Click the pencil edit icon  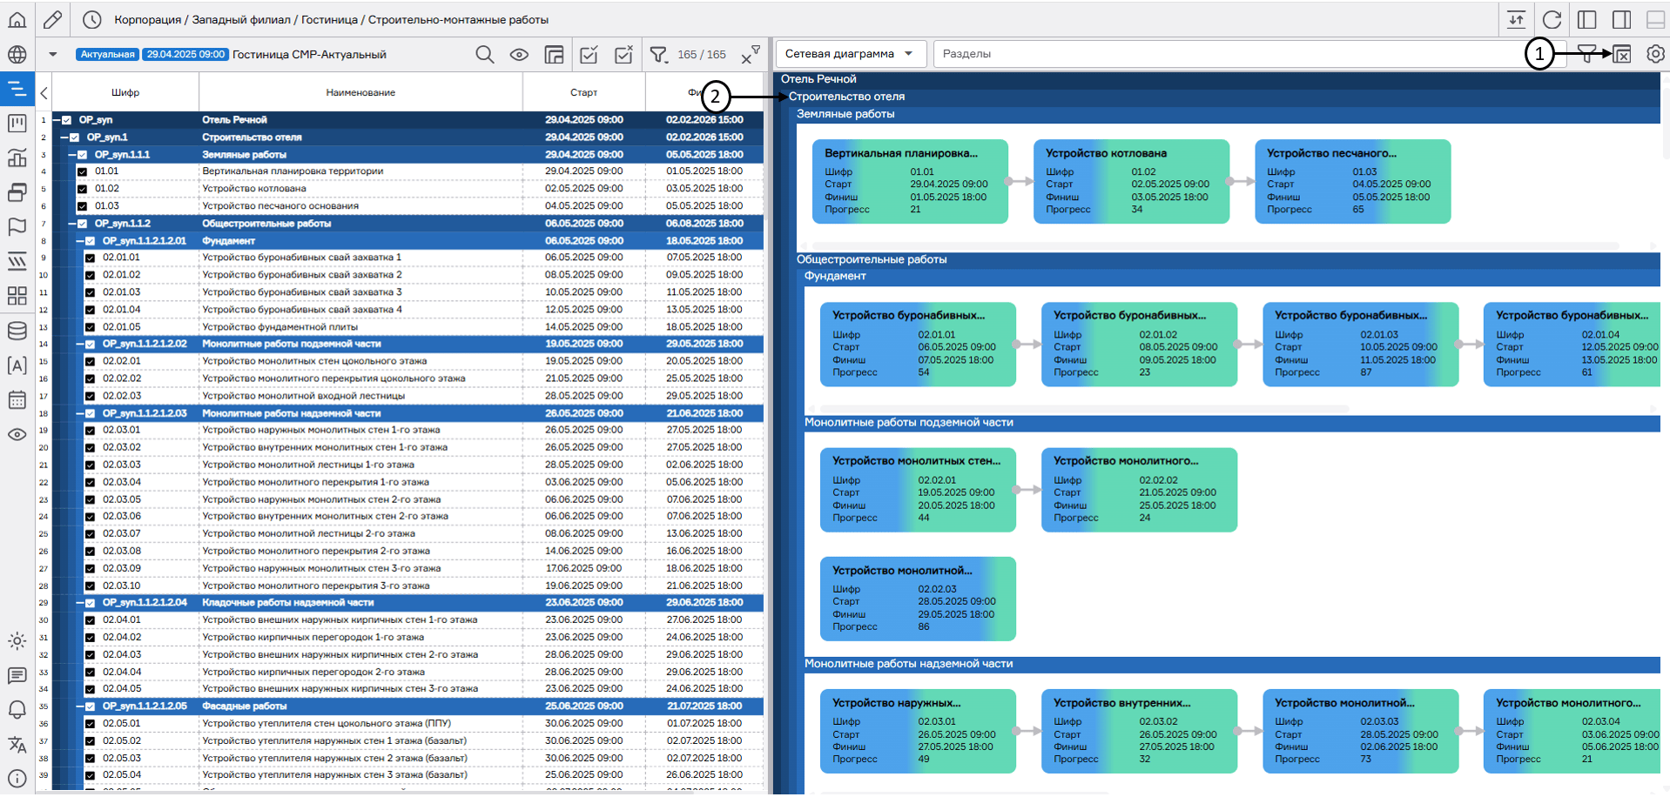pos(52,19)
